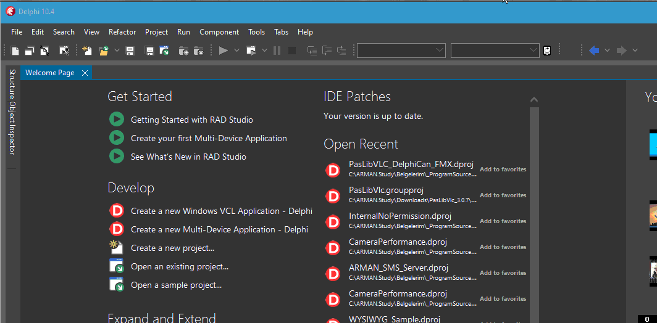Click the Open Recent list vertical scrollbar
The width and height of the screenshot is (657, 323).
534,215
